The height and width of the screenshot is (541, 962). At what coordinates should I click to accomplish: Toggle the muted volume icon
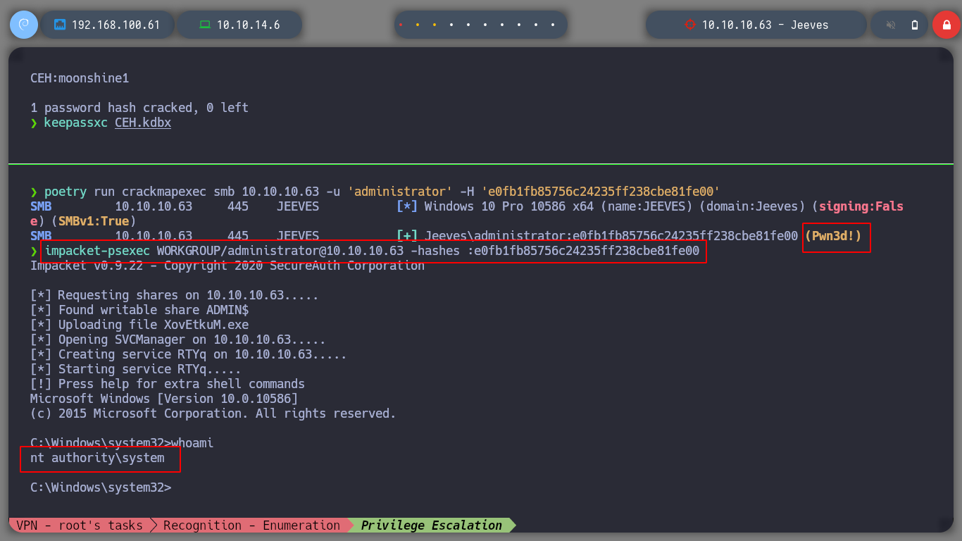891,25
